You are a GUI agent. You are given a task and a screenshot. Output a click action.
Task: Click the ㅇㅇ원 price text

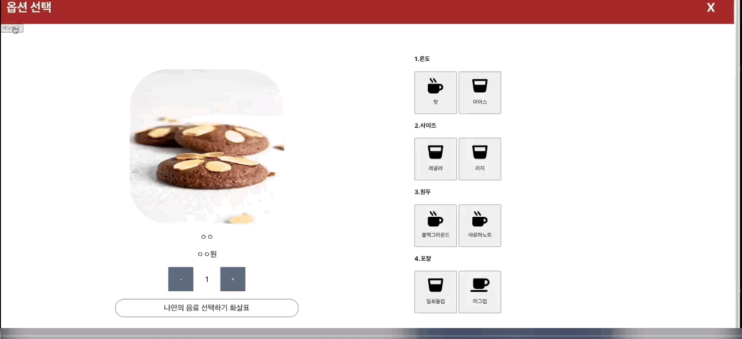[207, 254]
